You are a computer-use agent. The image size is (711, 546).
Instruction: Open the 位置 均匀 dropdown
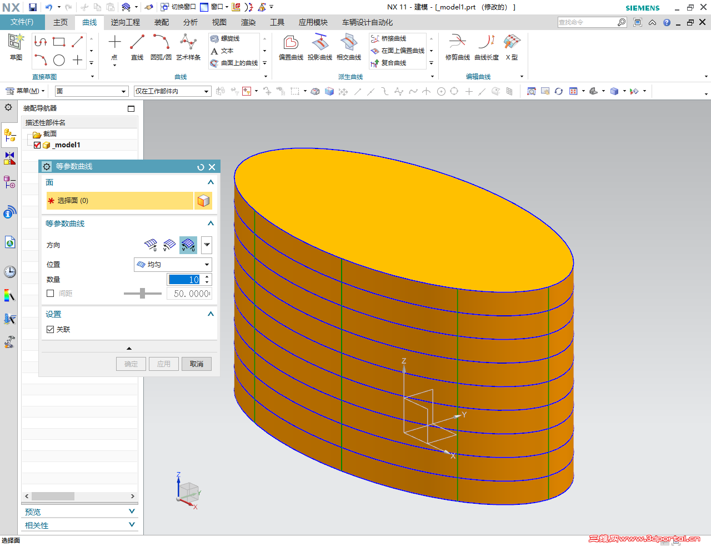(173, 265)
